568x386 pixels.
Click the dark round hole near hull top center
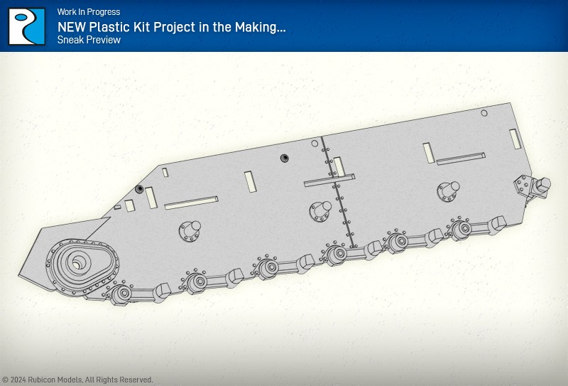pyautogui.click(x=284, y=158)
